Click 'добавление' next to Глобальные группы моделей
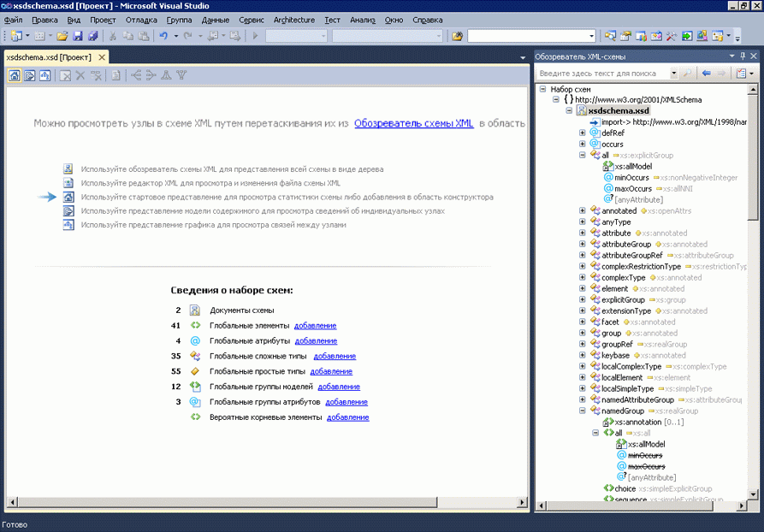This screenshot has width=764, height=532. [x=339, y=387]
